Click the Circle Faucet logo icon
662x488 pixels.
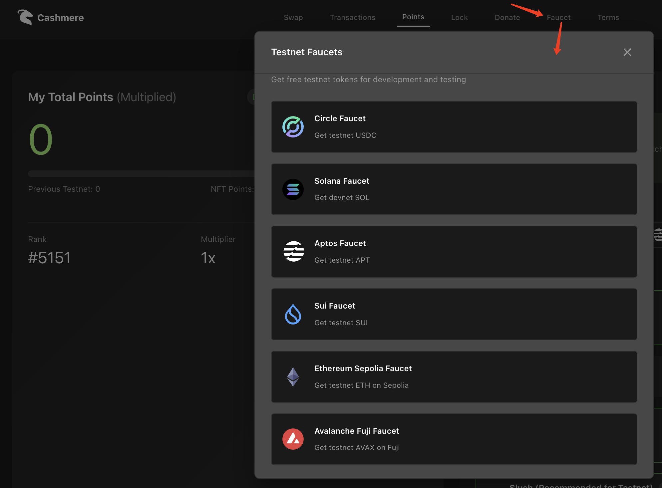pos(293,127)
